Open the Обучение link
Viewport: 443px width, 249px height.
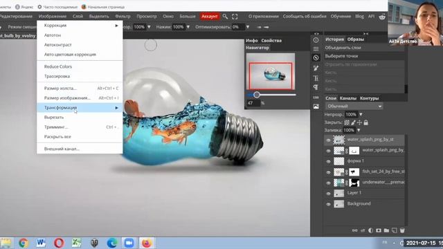coord(341,17)
